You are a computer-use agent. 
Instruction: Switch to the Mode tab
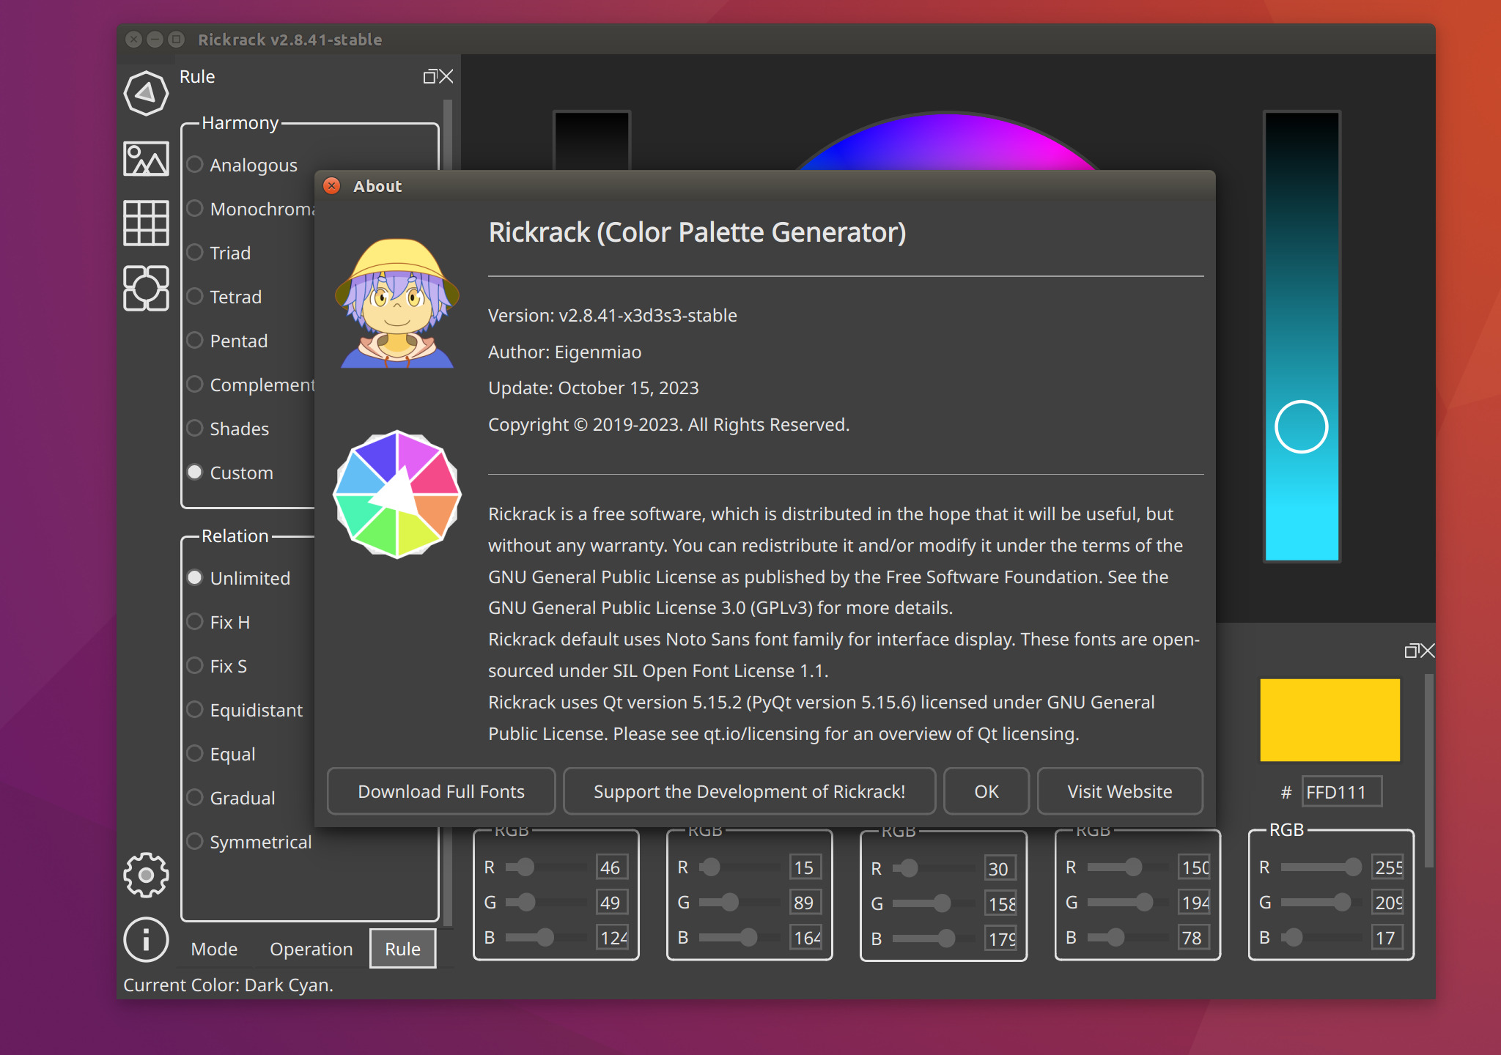[x=213, y=948]
